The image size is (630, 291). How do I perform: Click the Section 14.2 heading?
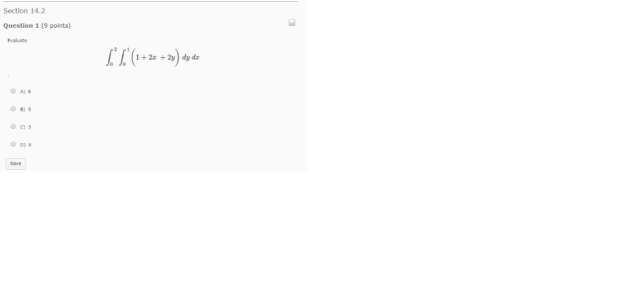(24, 11)
